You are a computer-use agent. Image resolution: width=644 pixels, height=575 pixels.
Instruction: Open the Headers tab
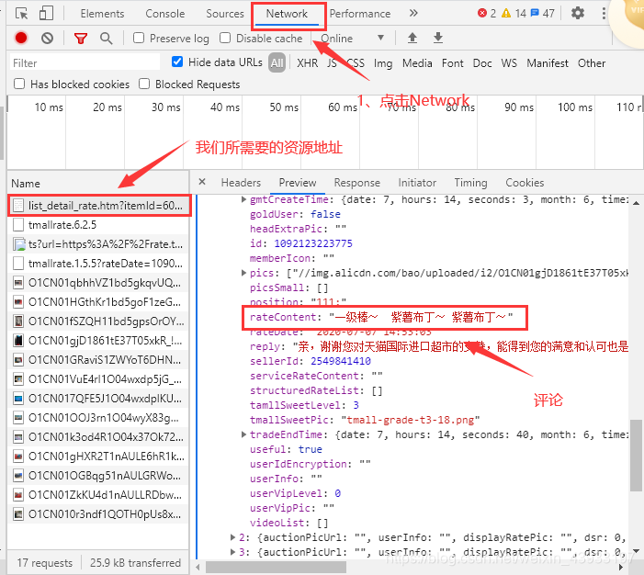(241, 183)
